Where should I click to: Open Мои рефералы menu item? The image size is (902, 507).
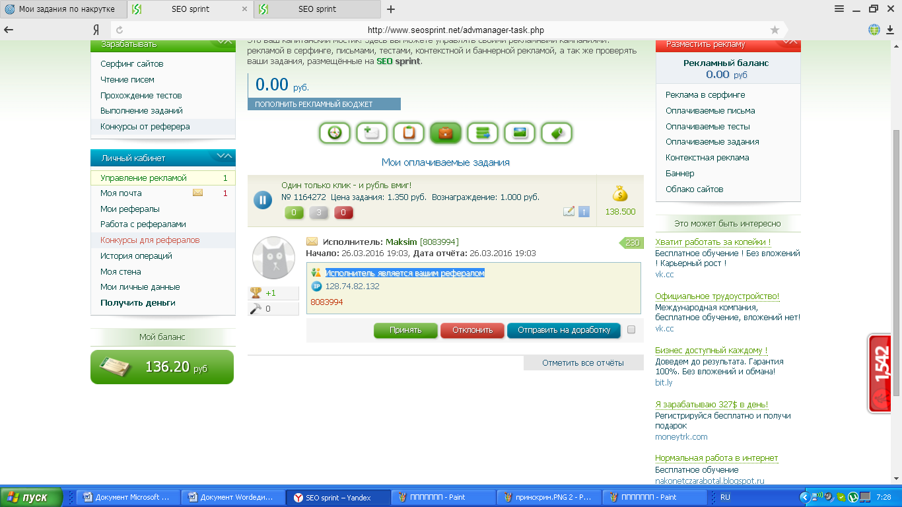click(130, 209)
